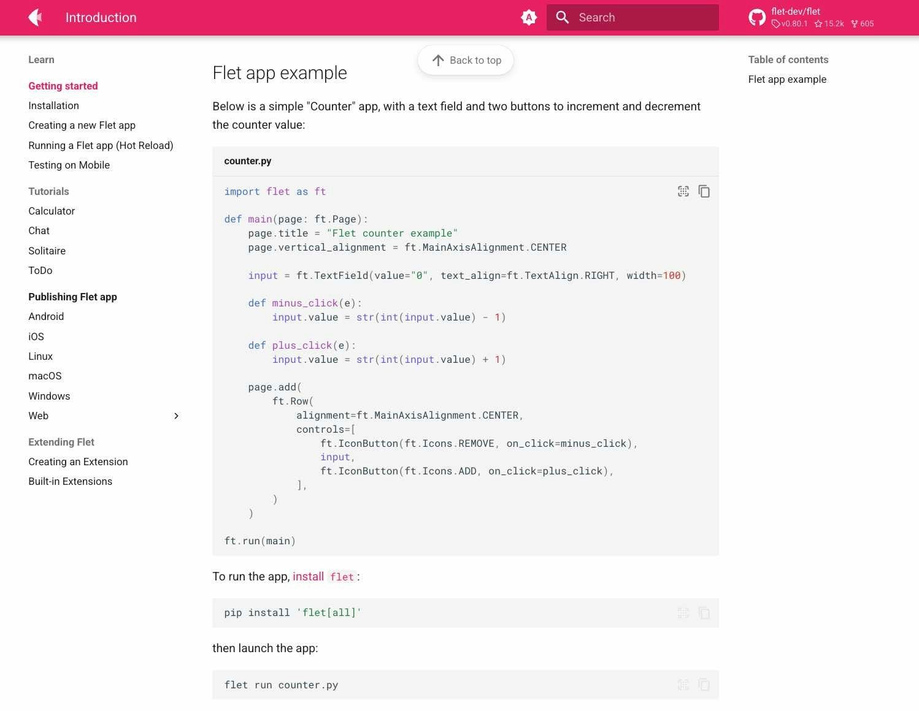Image resolution: width=919 pixels, height=711 pixels.
Task: Click the 'def plus_click(e):' code line
Action: click(x=302, y=345)
